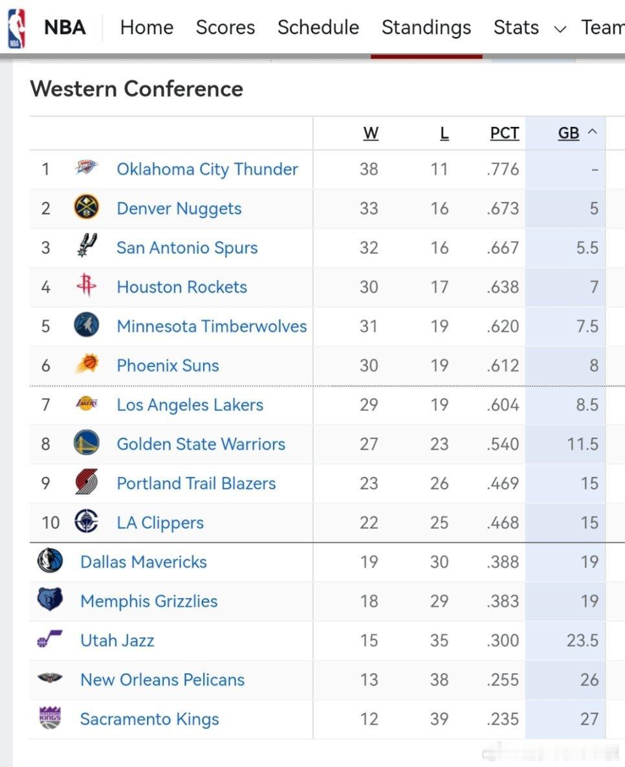Screen dimensions: 625x767
Task: Sort standings by GB column
Action: click(x=569, y=133)
